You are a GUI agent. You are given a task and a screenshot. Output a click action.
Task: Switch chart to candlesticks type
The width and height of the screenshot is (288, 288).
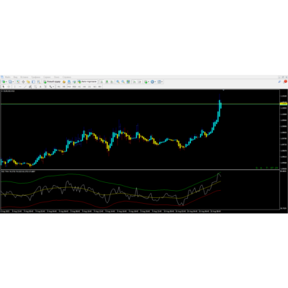(x=107, y=82)
